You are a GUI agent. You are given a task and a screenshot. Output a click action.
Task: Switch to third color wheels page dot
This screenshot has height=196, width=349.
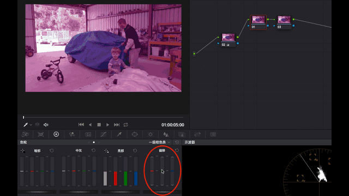[x=99, y=142]
